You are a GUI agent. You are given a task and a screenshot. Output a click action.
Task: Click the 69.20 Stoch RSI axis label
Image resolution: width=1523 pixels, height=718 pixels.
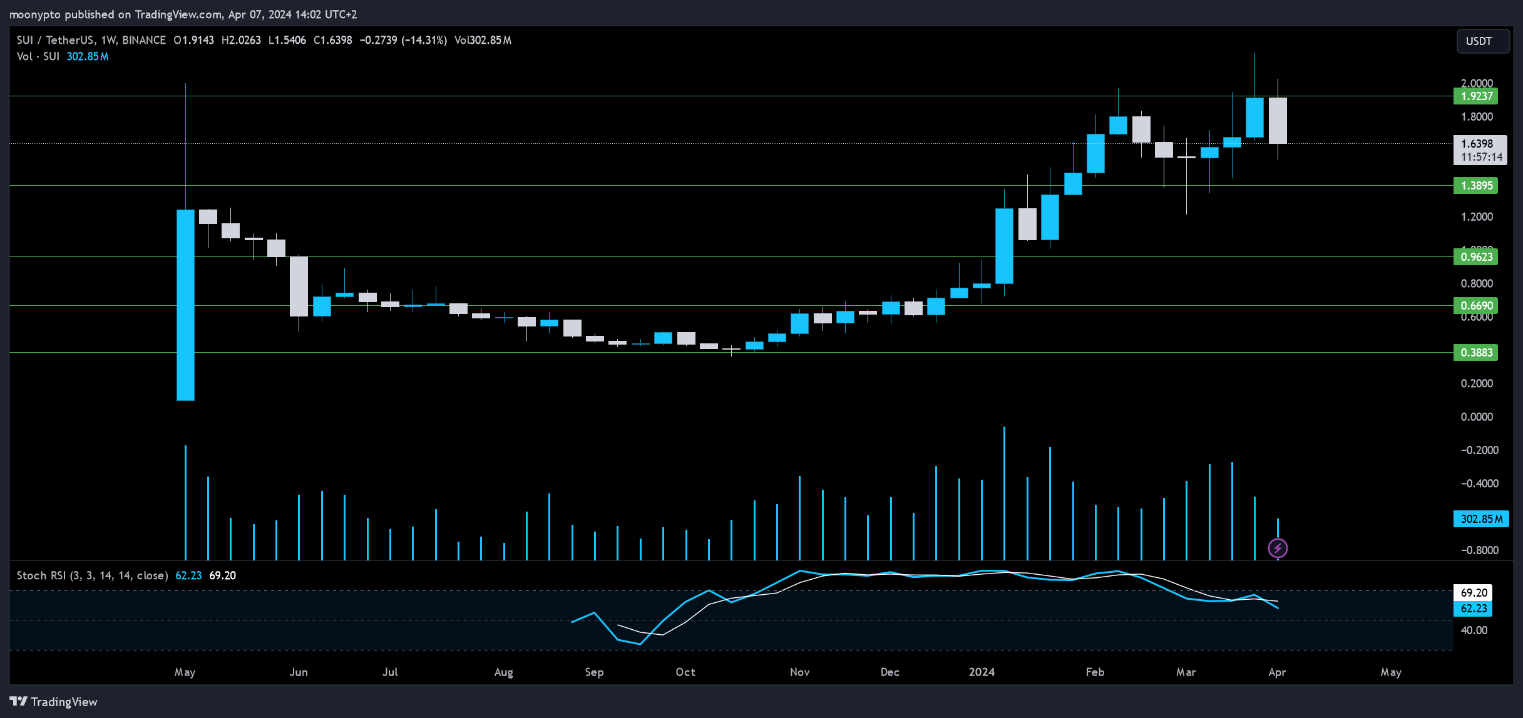click(1473, 593)
